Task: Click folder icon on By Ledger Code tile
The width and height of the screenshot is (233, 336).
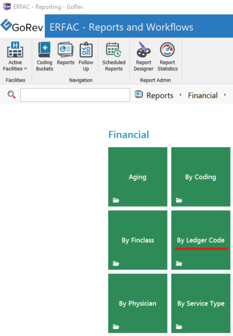Action: (x=179, y=263)
